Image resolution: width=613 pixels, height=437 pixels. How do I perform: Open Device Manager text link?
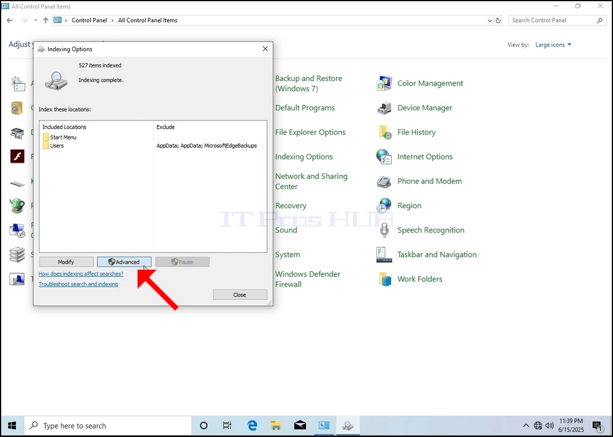pos(425,107)
